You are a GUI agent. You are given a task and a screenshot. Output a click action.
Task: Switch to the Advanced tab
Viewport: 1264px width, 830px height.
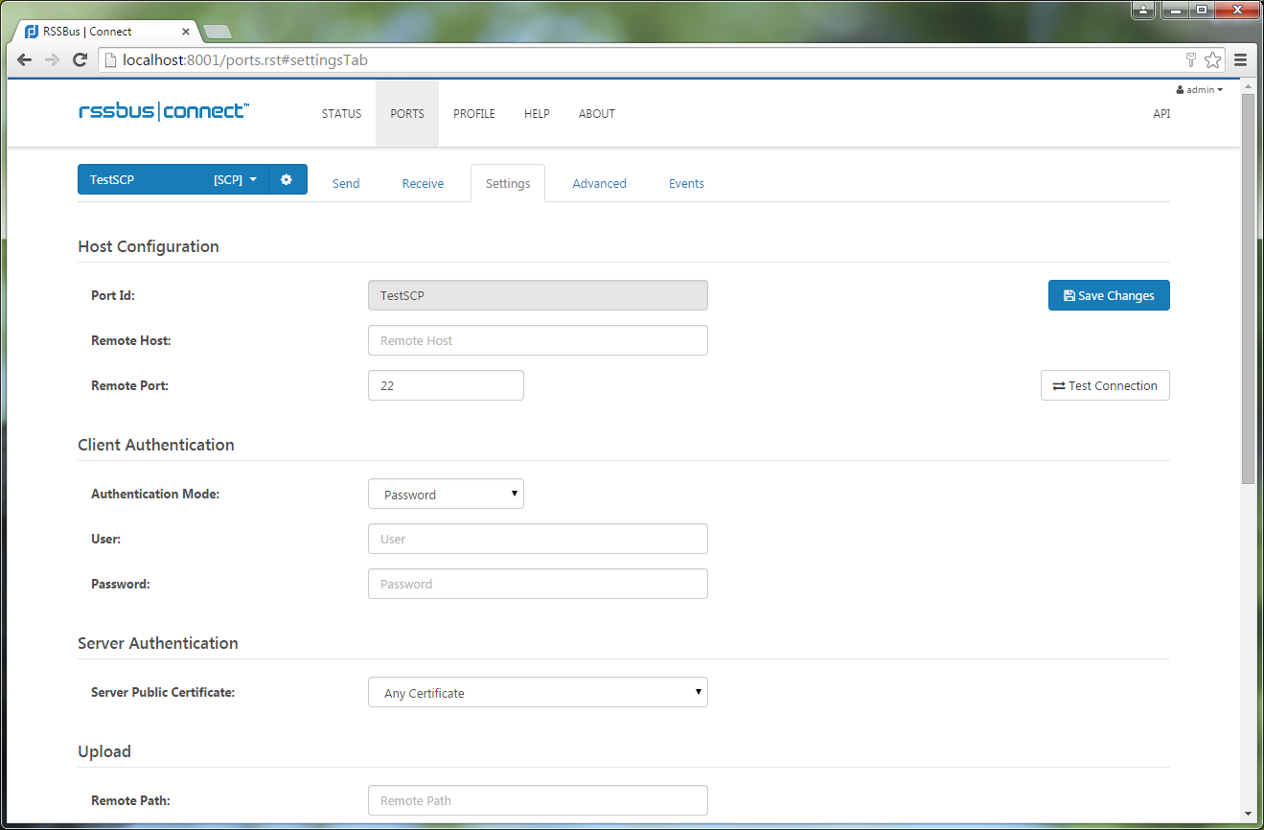[599, 184]
